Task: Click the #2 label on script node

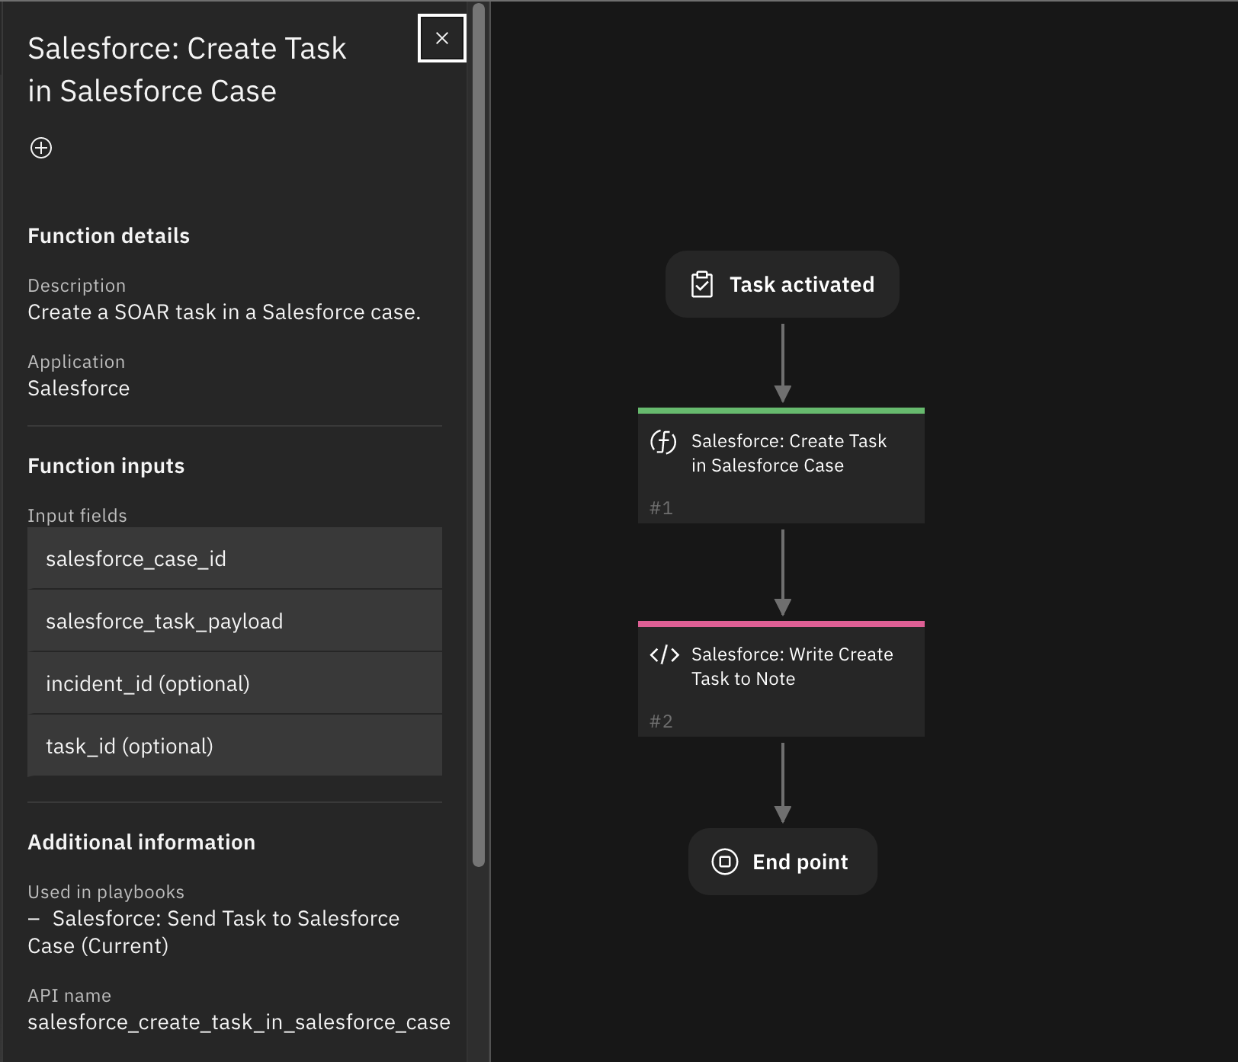Action: 661,721
